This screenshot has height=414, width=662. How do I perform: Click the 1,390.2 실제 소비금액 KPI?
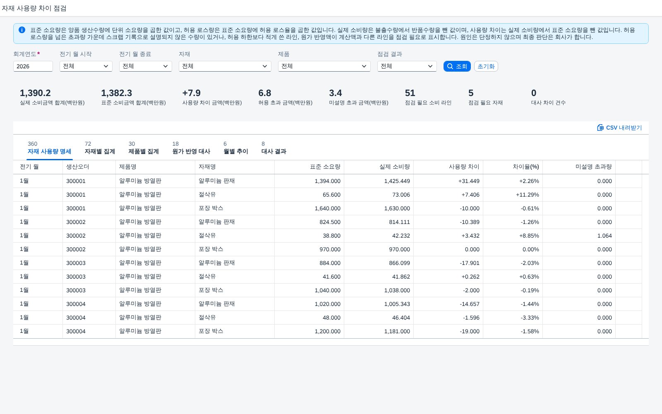(52, 97)
